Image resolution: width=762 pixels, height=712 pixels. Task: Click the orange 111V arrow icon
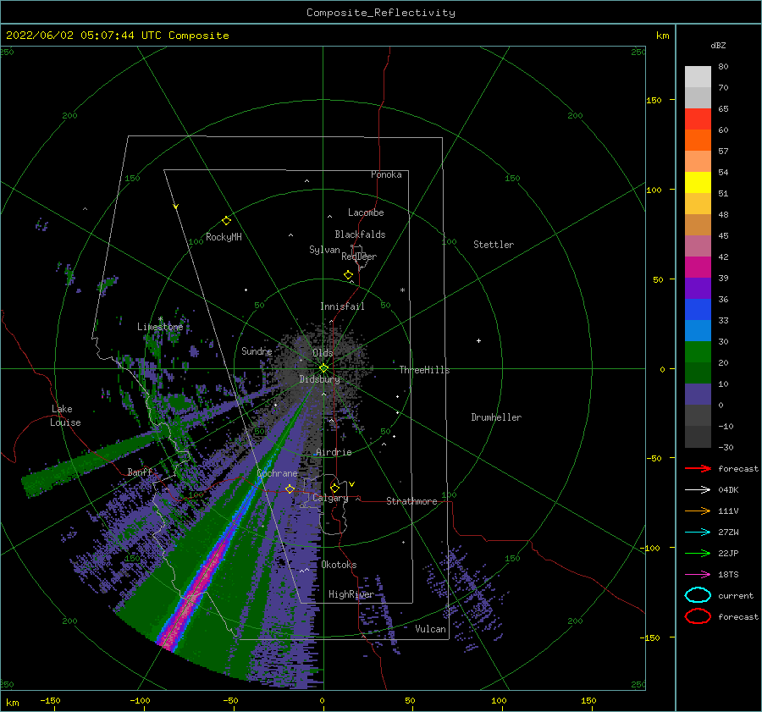point(698,511)
